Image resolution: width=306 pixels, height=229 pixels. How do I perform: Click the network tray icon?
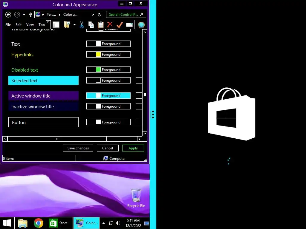click(x=111, y=223)
